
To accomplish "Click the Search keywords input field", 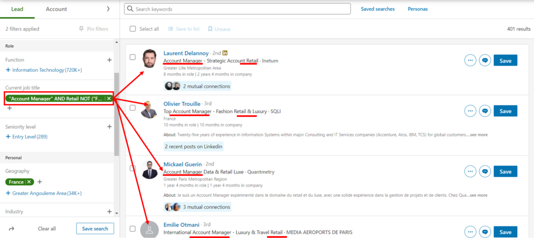I will point(237,9).
